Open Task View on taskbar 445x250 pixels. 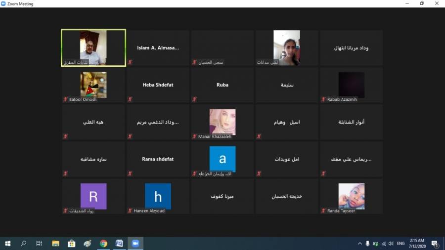pos(39,244)
